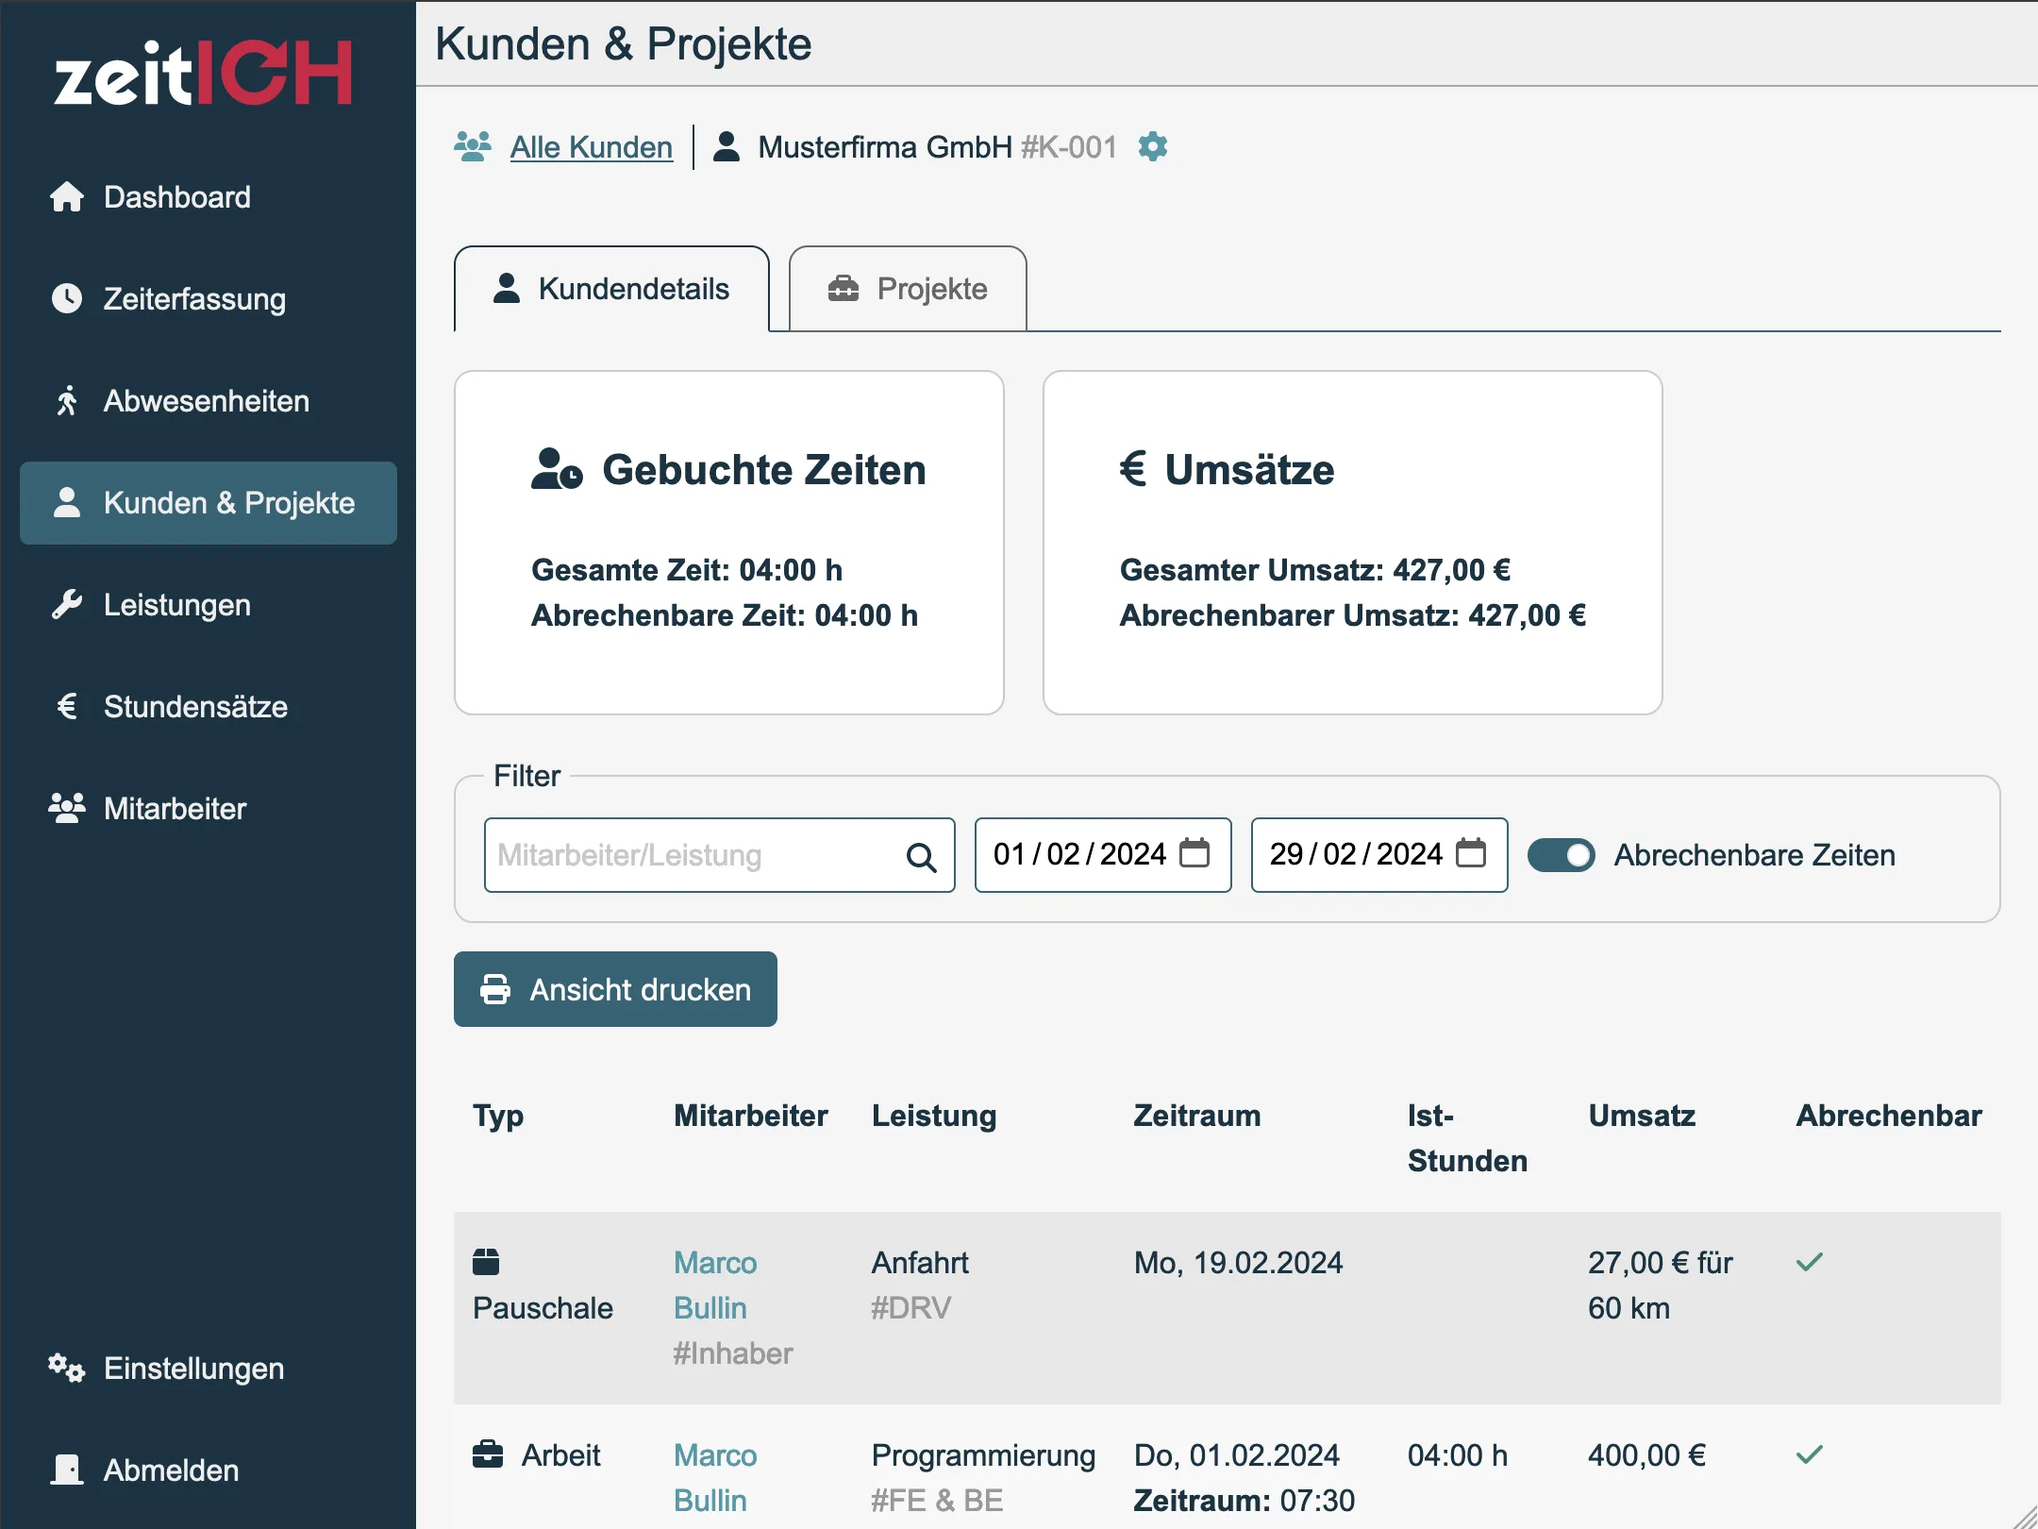This screenshot has width=2038, height=1529.
Task: Click the search magnifier in filter field
Action: (x=921, y=856)
